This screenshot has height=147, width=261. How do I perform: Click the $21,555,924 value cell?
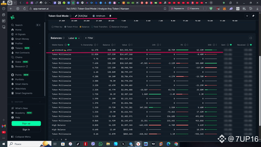pos(126,50)
